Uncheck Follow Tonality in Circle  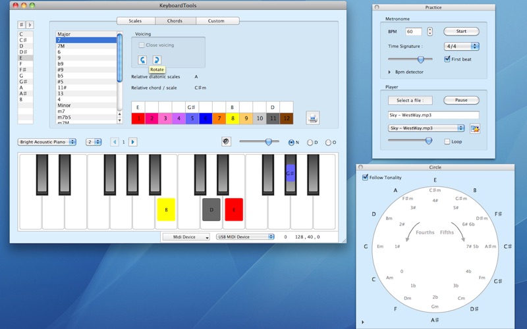[x=365, y=177]
